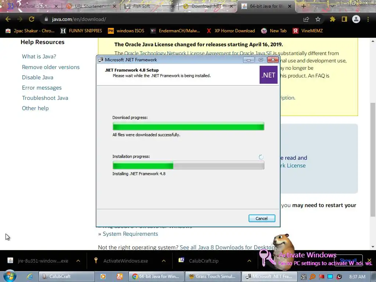Close the downloads bar with X

[369, 260]
